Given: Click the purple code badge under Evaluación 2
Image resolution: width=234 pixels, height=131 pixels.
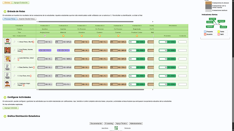Looking at the screenshot, I should tap(63, 50).
